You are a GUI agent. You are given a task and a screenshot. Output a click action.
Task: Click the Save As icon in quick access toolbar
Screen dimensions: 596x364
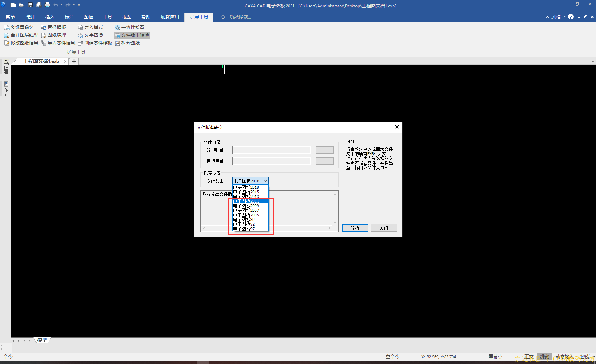click(x=38, y=5)
